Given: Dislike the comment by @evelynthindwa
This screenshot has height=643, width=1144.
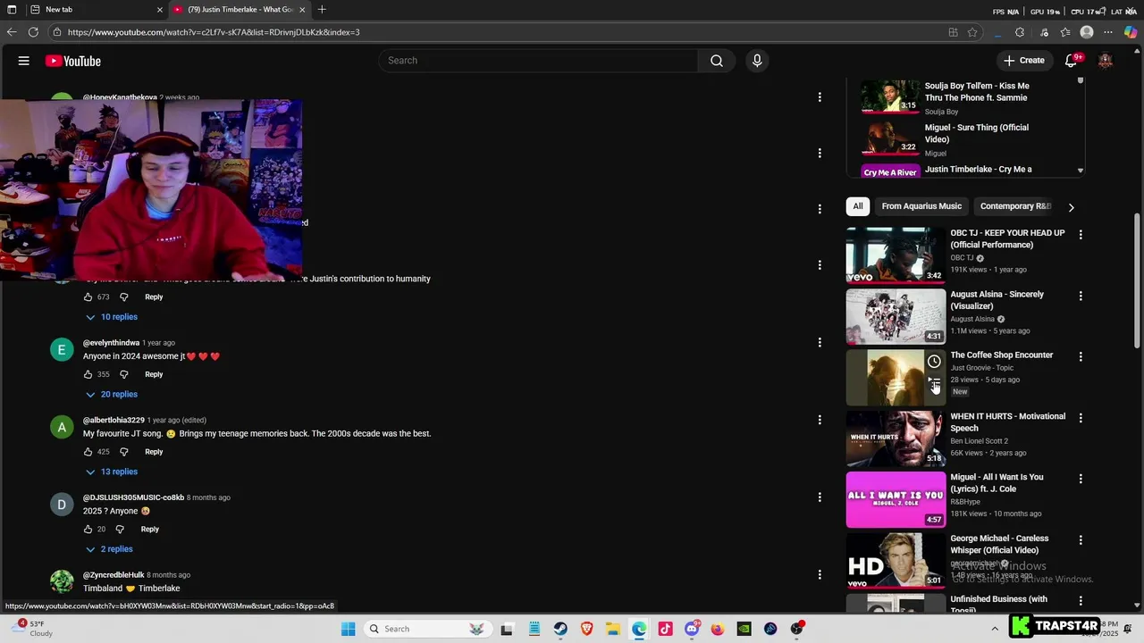Looking at the screenshot, I should (123, 374).
